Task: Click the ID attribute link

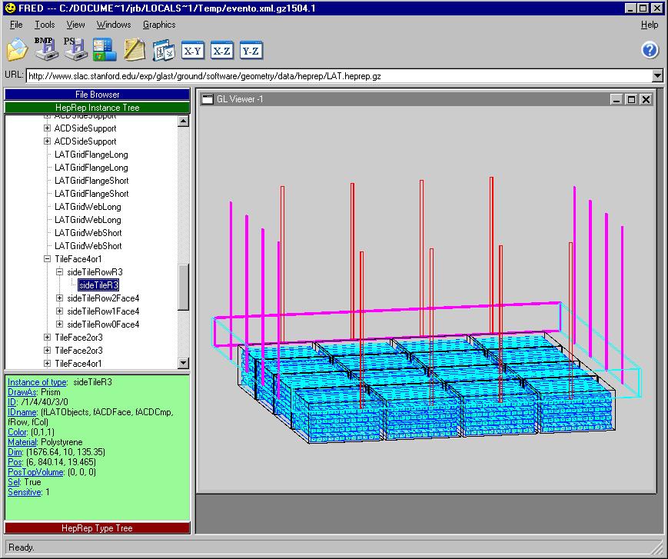Action: click(12, 402)
